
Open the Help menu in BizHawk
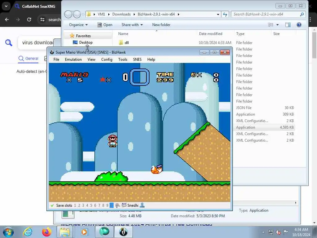tap(151, 59)
